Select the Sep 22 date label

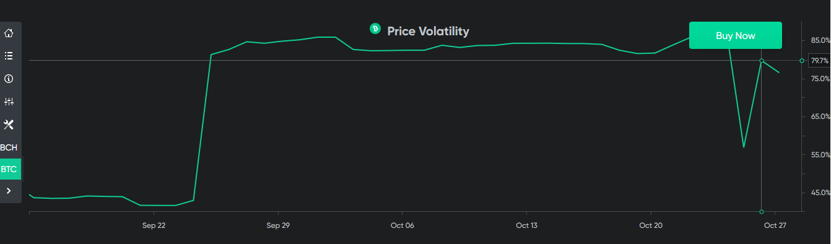(x=154, y=225)
